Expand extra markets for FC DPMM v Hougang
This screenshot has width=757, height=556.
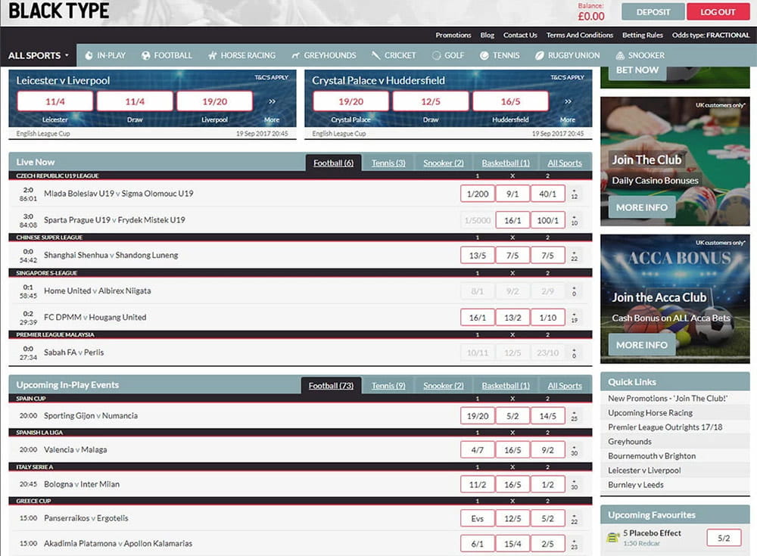click(x=574, y=317)
